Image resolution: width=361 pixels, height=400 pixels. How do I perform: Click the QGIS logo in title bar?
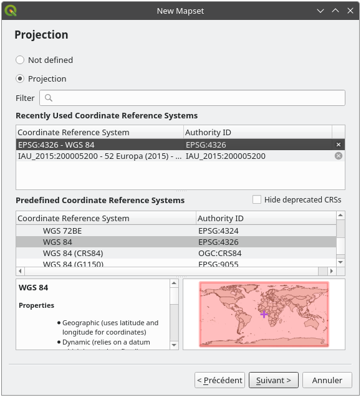(x=11, y=11)
